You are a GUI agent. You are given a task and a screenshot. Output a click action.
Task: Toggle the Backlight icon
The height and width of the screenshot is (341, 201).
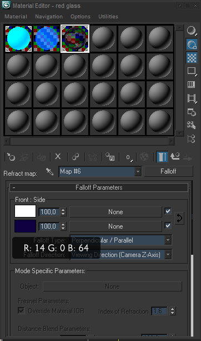192,44
